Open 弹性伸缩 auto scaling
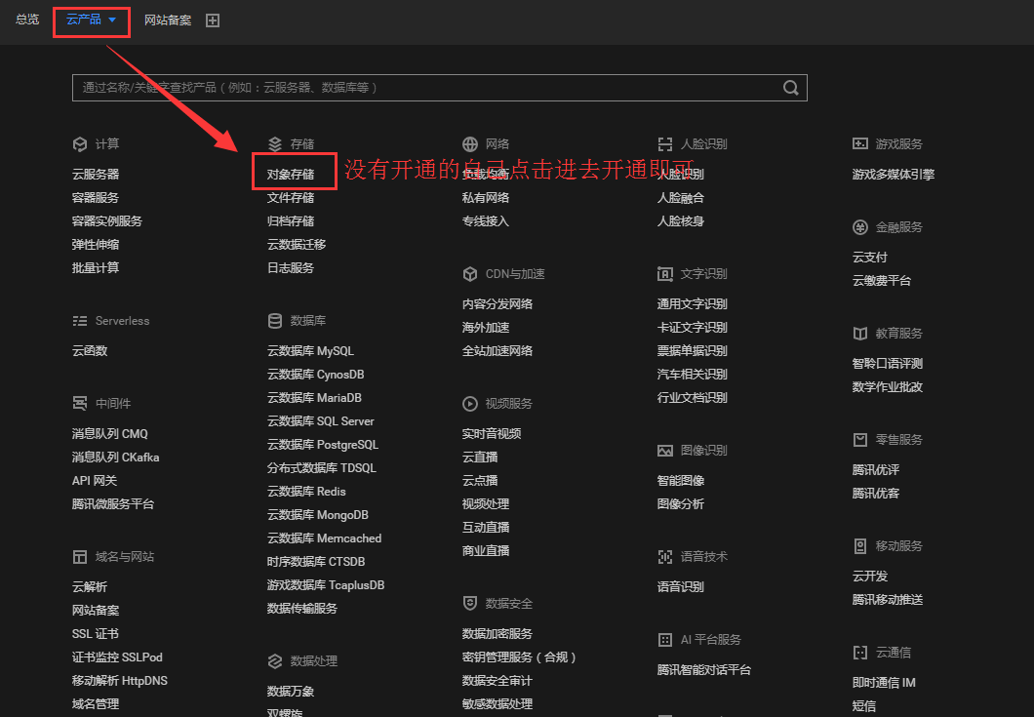 click(x=96, y=244)
